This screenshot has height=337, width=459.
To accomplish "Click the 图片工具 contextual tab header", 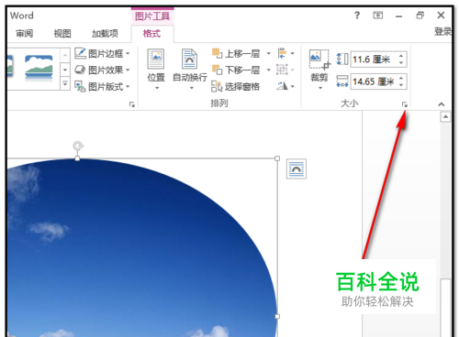I will click(152, 16).
